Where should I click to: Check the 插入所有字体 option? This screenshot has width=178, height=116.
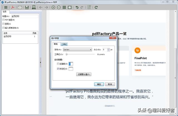coord(4,28)
